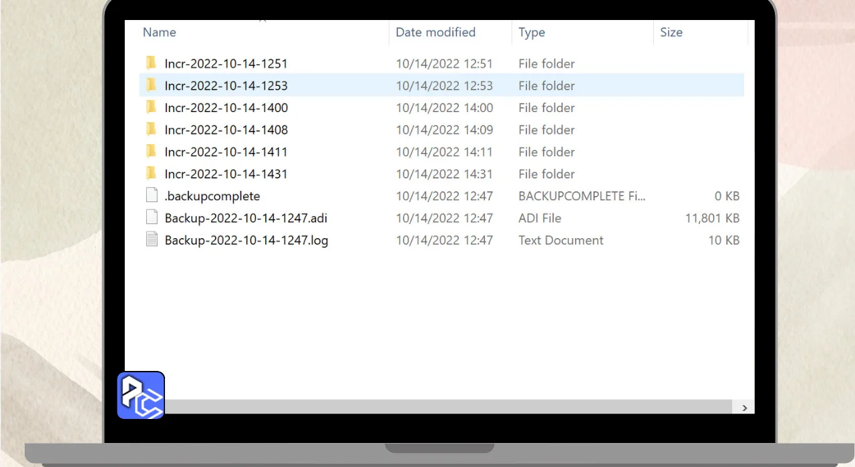This screenshot has width=855, height=467.
Task: Click File folder type in Incr-2022-10-14-1251 row
Action: click(546, 64)
